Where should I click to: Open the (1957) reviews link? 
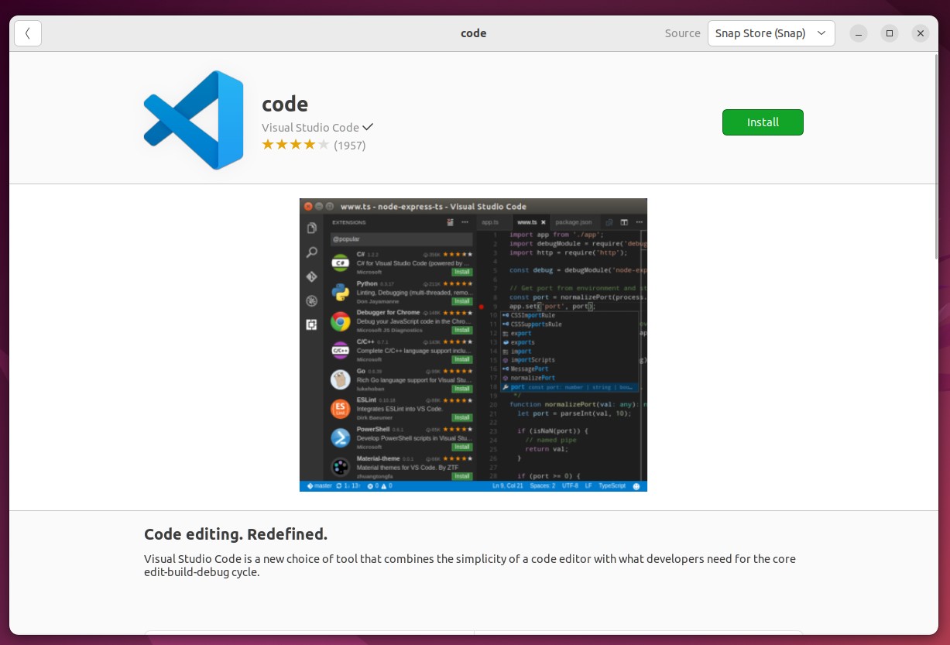[350, 146]
